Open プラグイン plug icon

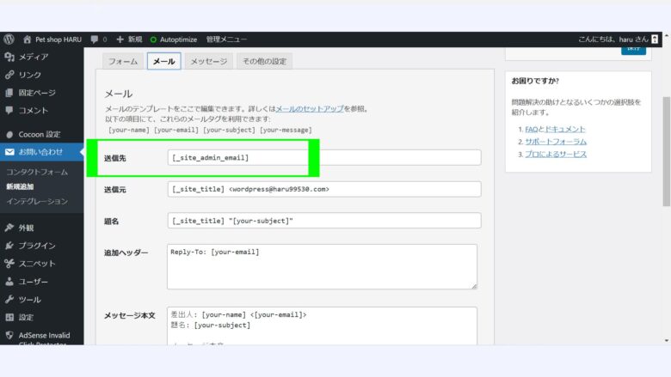(9, 246)
